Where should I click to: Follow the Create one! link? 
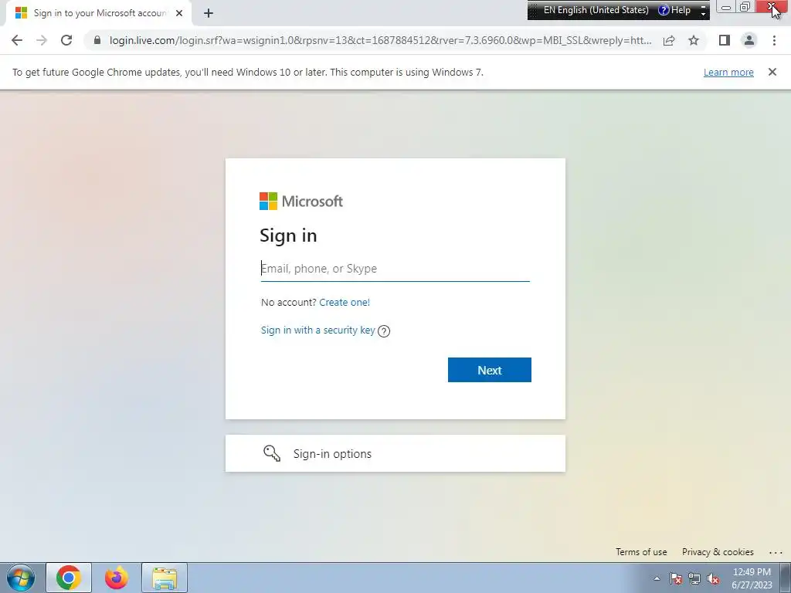tap(345, 302)
